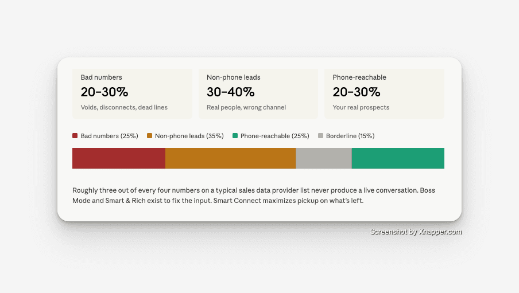This screenshot has height=293, width=519.
Task: Select the orange bar segment
Action: coord(231,158)
